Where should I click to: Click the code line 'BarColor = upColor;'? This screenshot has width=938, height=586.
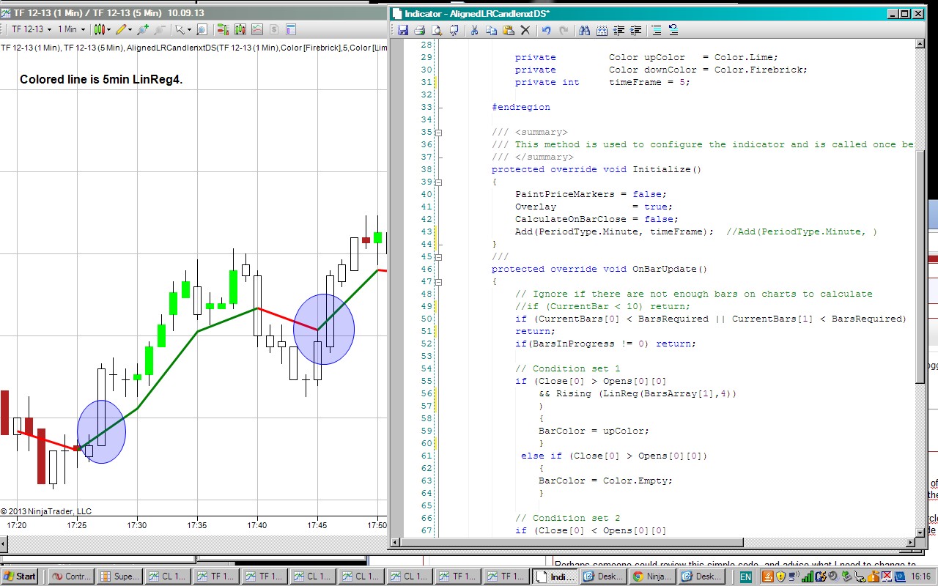[x=594, y=431]
